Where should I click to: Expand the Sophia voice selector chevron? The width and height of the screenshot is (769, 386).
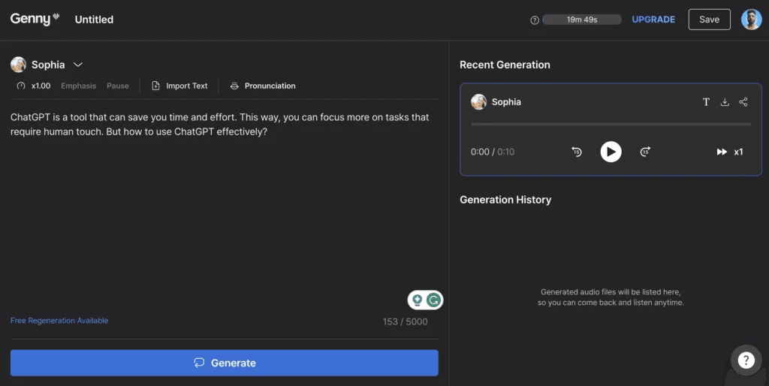78,65
